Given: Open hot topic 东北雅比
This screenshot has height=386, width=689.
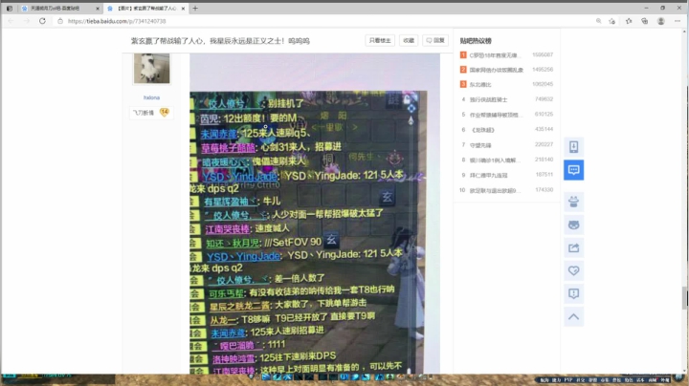Looking at the screenshot, I should tap(479, 85).
